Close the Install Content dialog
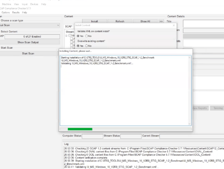The width and height of the screenshot is (224, 169). tap(174, 26)
